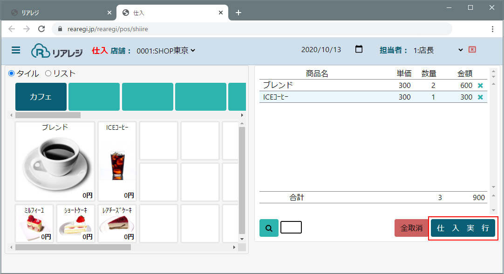Viewport: 504px width, 274px height.
Task: Click the magnifier search button
Action: (269, 228)
